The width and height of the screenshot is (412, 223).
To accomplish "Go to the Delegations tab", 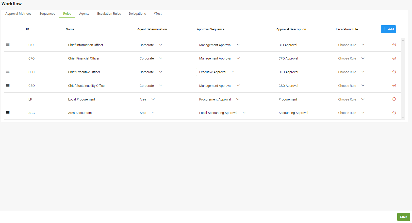I will coord(137,14).
